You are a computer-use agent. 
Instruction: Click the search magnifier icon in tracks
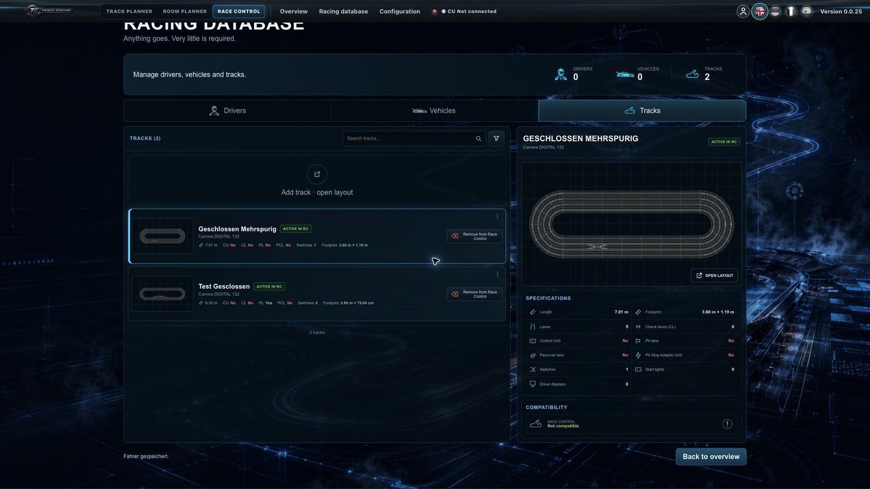coord(478,139)
